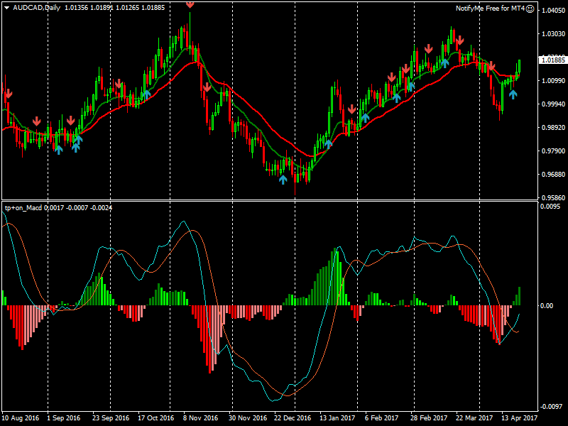568x426 pixels.
Task: Click the 0.99940 price scale label
Action: pyautogui.click(x=553, y=104)
